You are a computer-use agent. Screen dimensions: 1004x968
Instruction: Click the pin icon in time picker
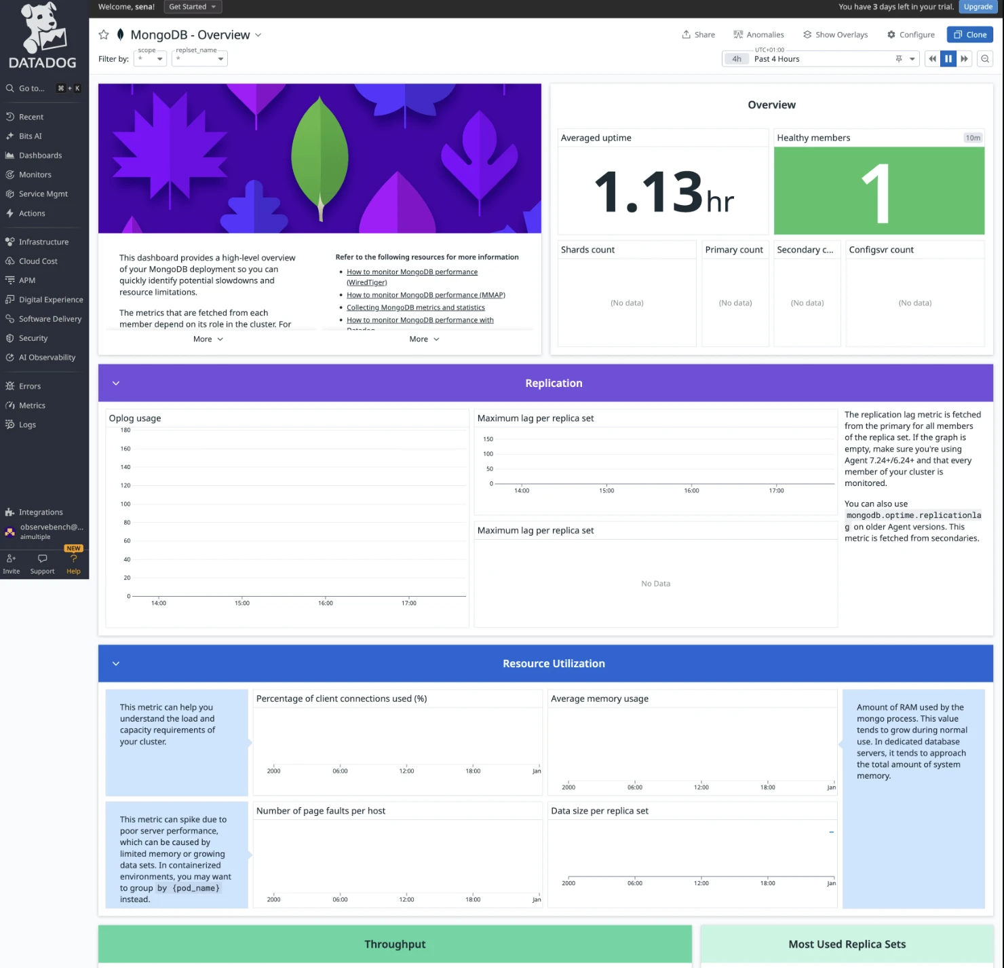(x=899, y=59)
